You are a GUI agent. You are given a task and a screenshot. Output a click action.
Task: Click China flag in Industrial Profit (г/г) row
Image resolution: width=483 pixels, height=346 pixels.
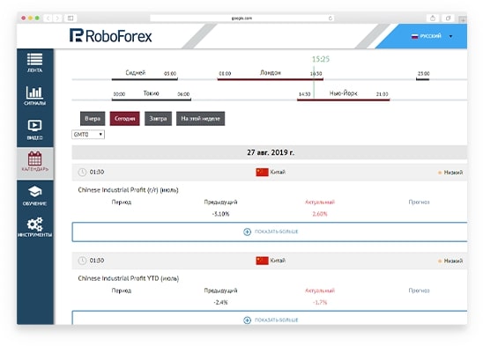click(x=262, y=172)
